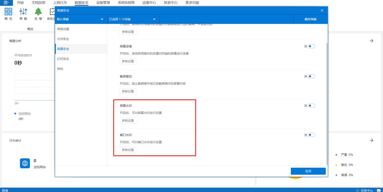383x192 pixels.
Task: Click the topmost 参数设置 button above 屏幕录像
Action: [128, 32]
